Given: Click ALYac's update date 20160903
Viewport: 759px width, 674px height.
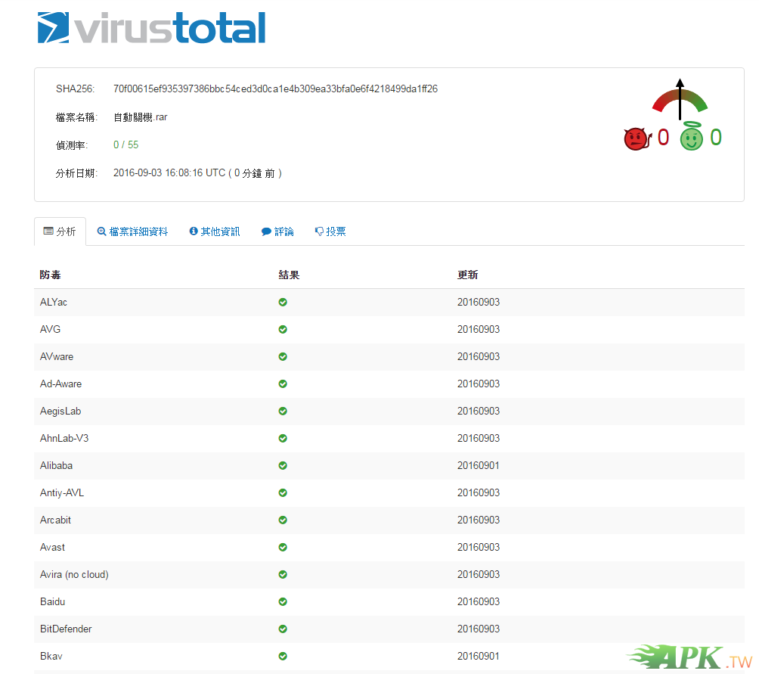Looking at the screenshot, I should click(x=479, y=302).
